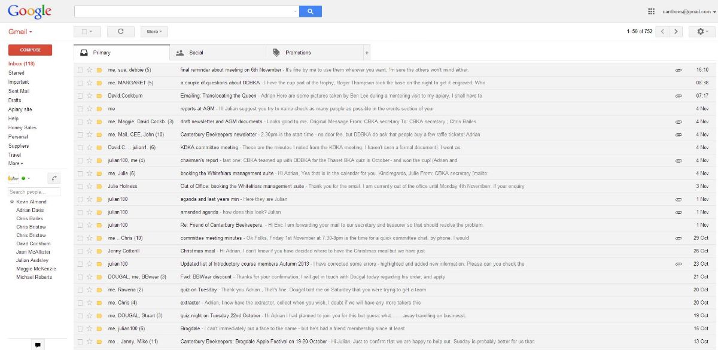Open the Important folder

tap(19, 82)
